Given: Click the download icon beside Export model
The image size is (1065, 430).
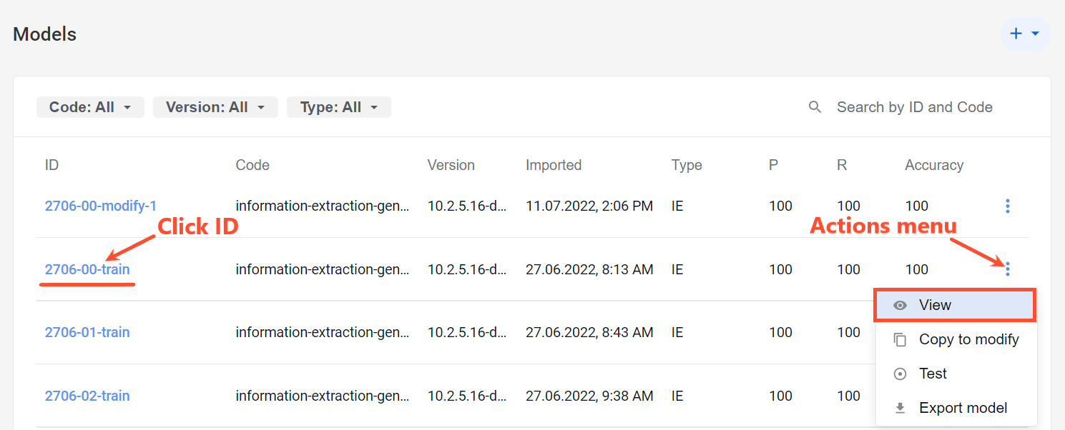Looking at the screenshot, I should [x=900, y=408].
